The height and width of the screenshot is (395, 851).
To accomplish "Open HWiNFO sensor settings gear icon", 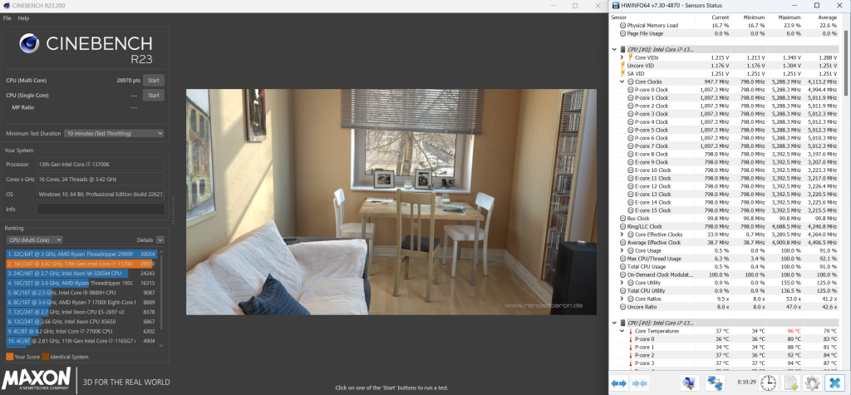I will (811, 383).
